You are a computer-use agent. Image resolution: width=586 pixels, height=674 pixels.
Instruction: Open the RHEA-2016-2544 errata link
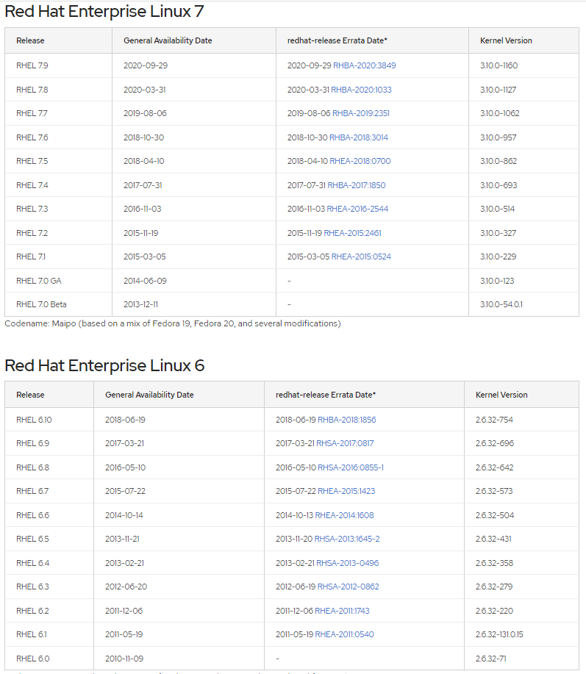(357, 209)
